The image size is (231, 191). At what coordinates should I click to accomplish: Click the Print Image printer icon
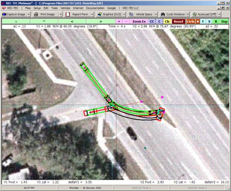pyautogui.click(x=36, y=14)
